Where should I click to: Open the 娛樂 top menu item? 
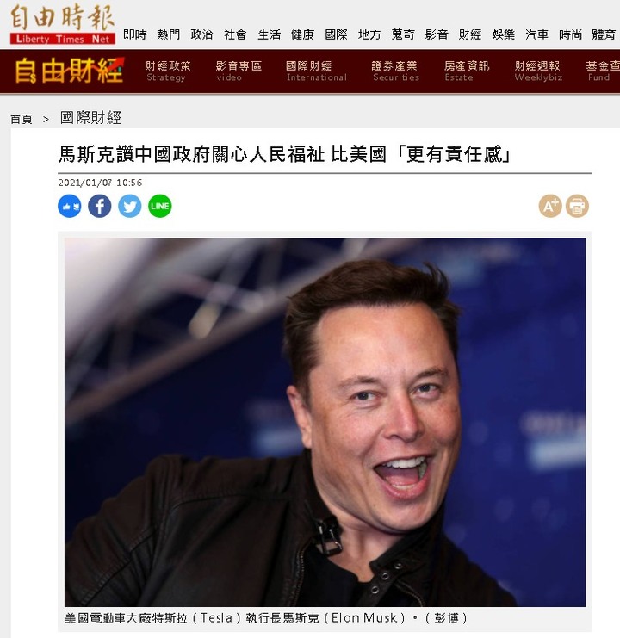504,34
